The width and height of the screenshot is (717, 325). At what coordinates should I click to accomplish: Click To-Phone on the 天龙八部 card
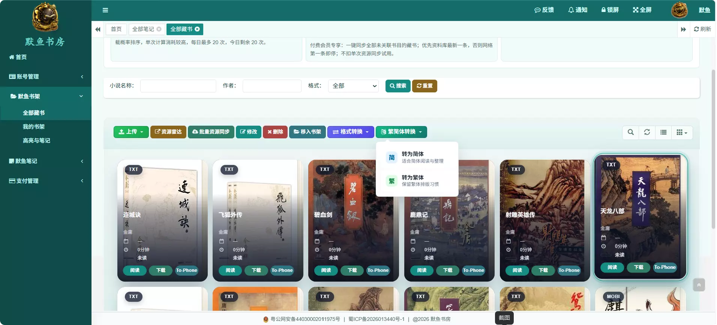coord(665,267)
